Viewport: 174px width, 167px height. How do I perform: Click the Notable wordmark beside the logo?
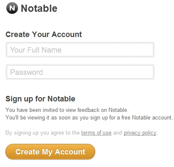point(39,8)
